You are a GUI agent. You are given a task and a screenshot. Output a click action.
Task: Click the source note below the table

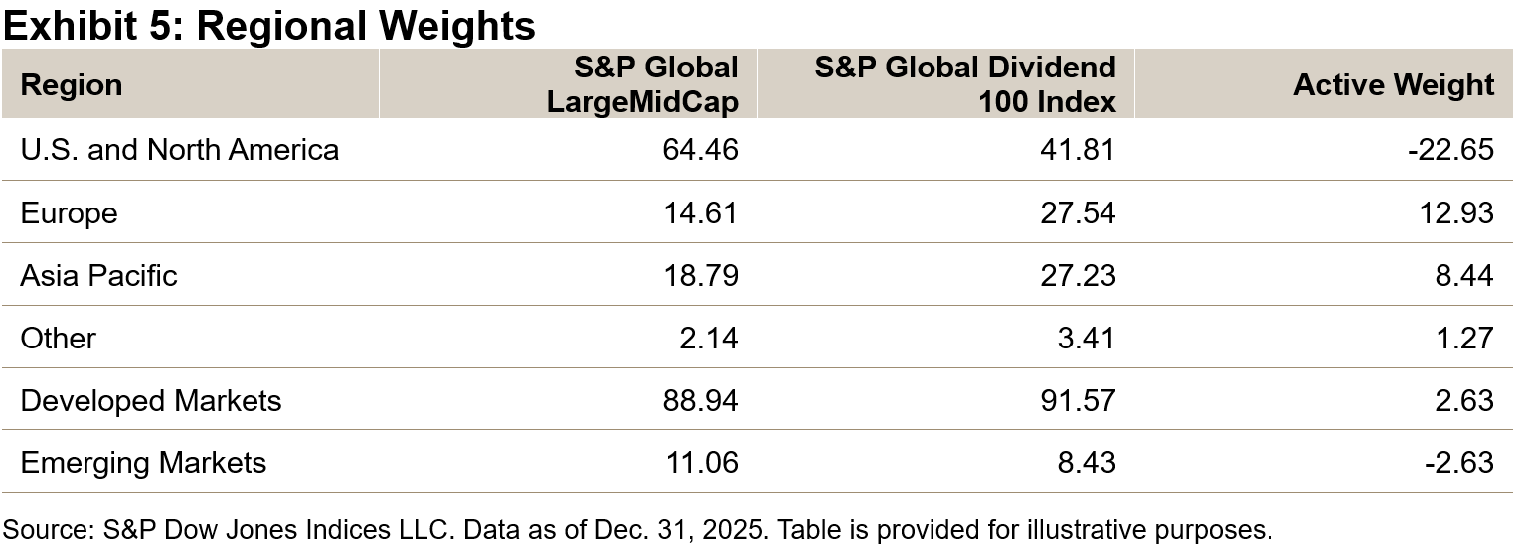(637, 529)
